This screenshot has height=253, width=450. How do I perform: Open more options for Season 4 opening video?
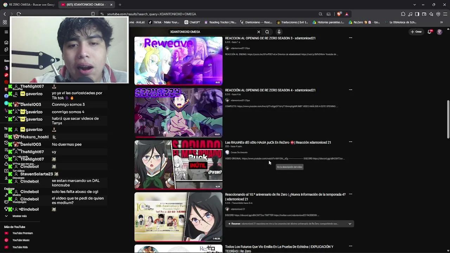tap(351, 90)
